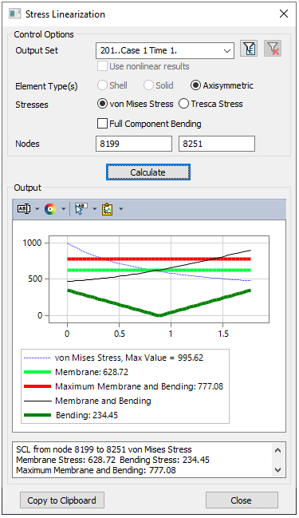Screen dimensions: 299x518
Task: Open dropdown arrow next to label options icon
Action: 37,209
